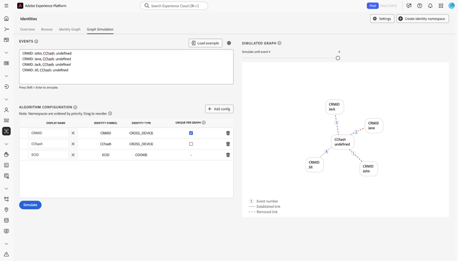
Task: Click the simulate until event slider handle
Action: point(338,58)
